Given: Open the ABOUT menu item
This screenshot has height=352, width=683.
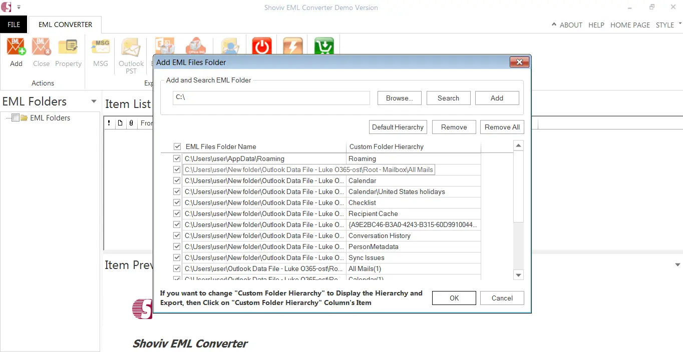Looking at the screenshot, I should pyautogui.click(x=571, y=25).
